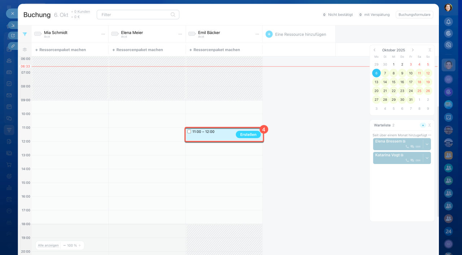
Task: Collapse the Warteliste panel
Action: tap(430, 125)
